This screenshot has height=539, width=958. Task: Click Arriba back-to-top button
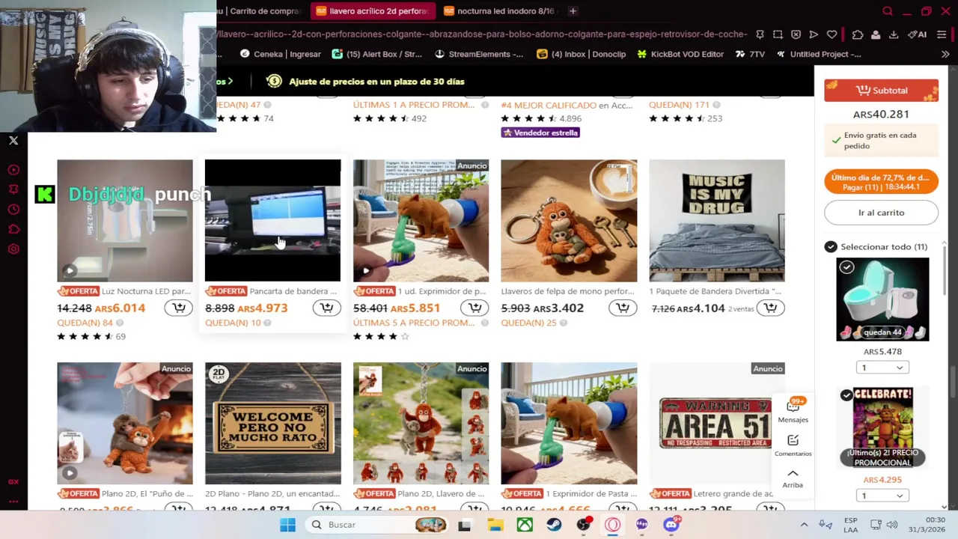tap(793, 478)
